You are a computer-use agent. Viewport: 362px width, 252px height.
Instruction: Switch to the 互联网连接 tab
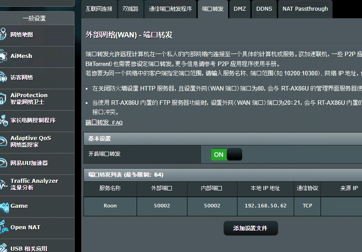[99, 9]
